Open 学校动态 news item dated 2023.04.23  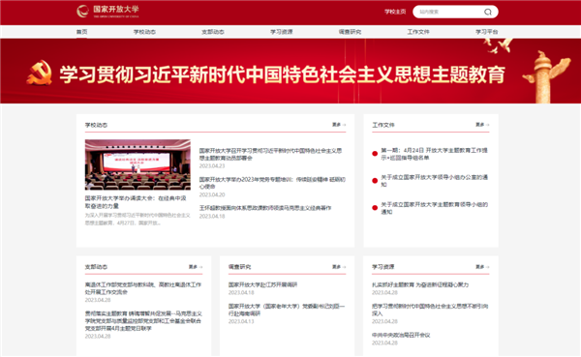(x=270, y=155)
